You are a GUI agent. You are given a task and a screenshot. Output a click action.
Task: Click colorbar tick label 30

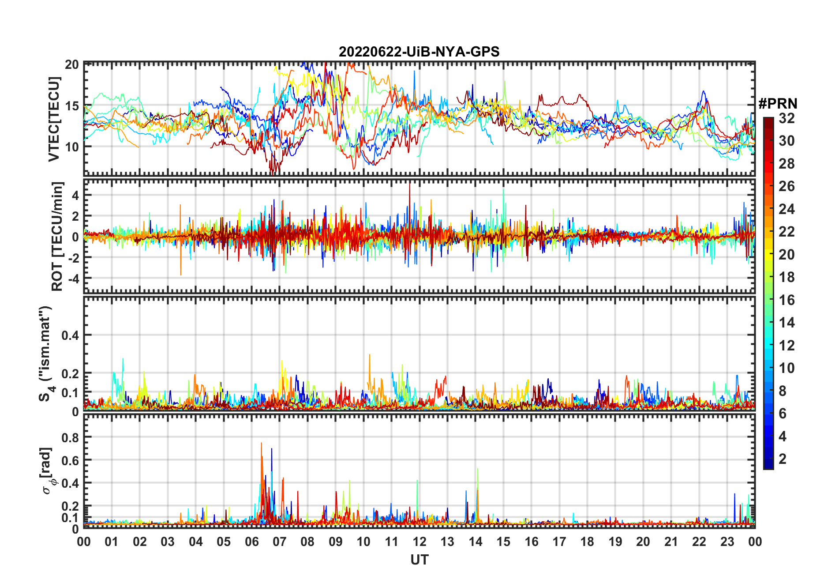click(787, 141)
